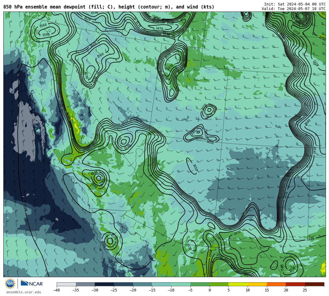Click the colorbar tick label -30
Screen dimensions: 329x296
click(95, 290)
